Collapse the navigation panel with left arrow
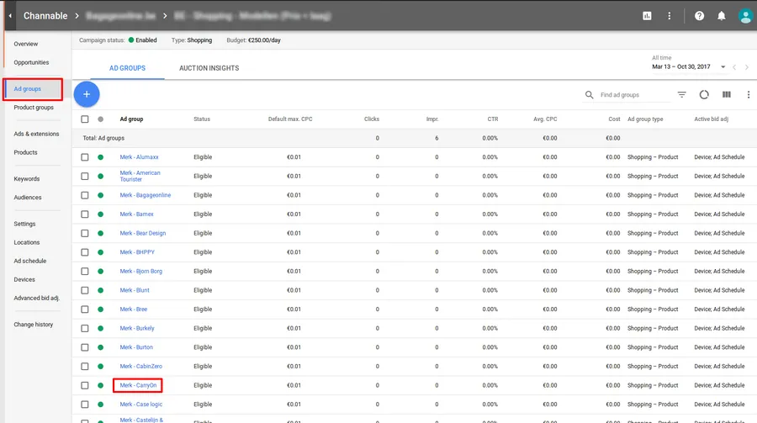 pyautogui.click(x=9, y=16)
